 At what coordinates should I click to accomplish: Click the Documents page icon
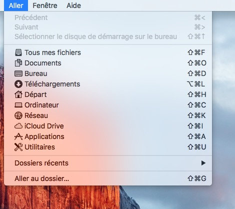tap(18, 63)
